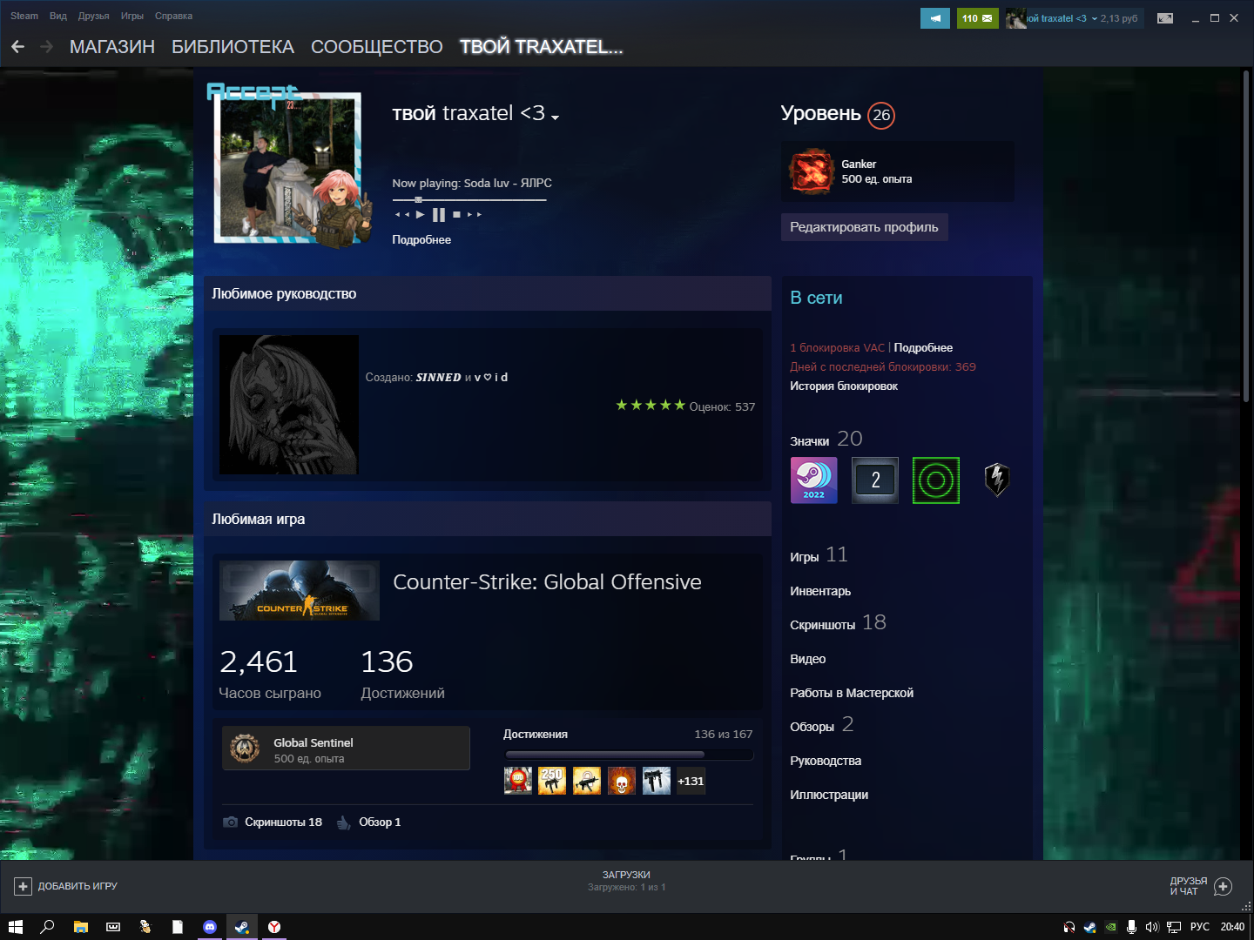Open Windows Start menu
The height and width of the screenshot is (940, 1254).
click(x=15, y=927)
